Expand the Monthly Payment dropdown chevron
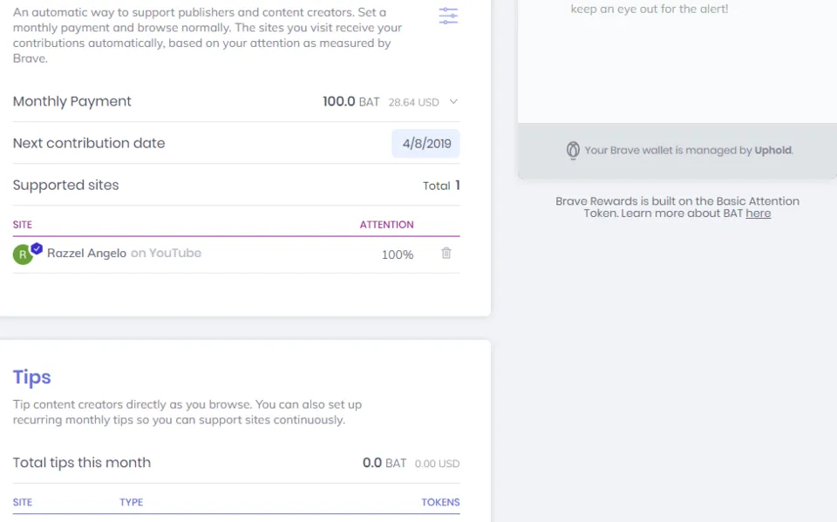837x522 pixels. (453, 101)
